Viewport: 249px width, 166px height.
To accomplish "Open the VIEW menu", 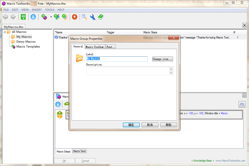I will (x=25, y=10).
